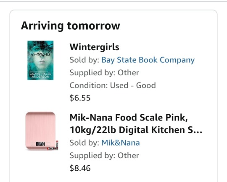227x182 pixels.
Task: Click Supplied by: Other under Wintergirls
Action: coord(104,73)
